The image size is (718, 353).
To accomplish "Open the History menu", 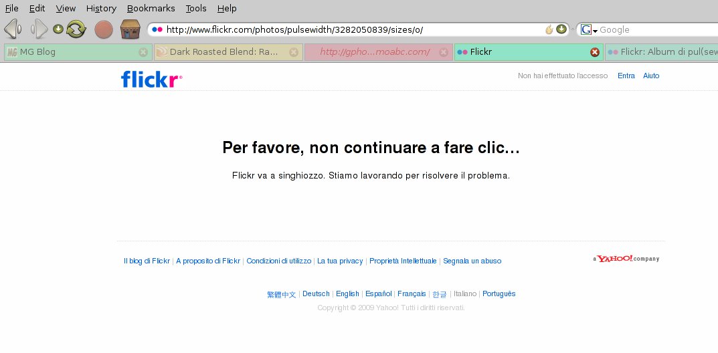I will point(101,8).
